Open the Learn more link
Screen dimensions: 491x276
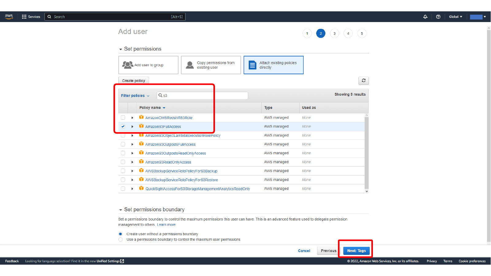[166, 225]
